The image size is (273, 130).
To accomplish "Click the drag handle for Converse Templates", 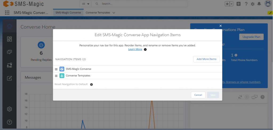I will coord(56,76).
